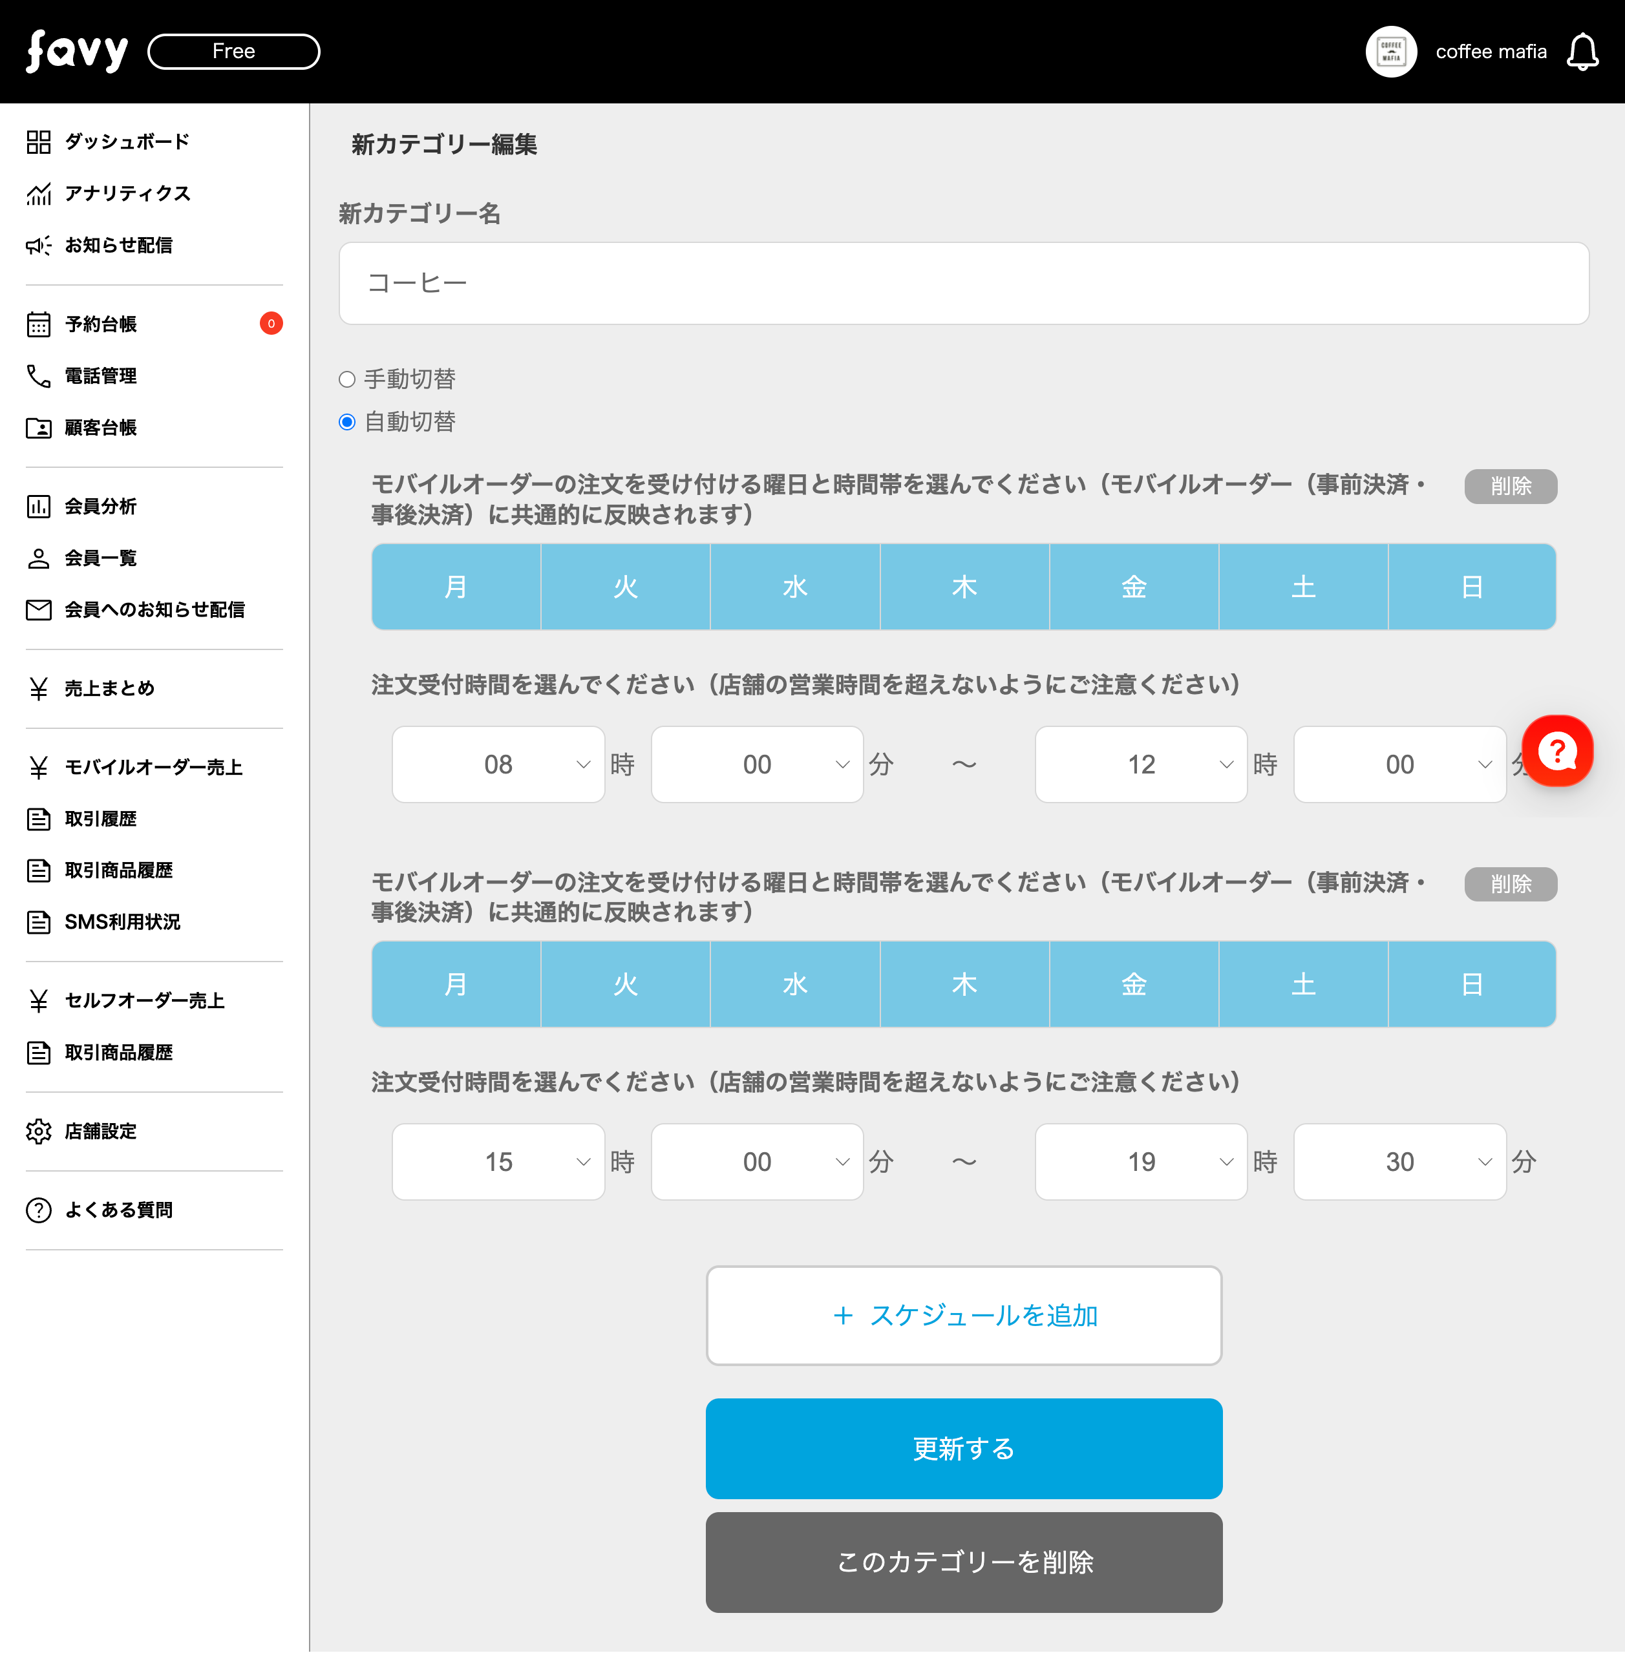
Task: Open アナリティクス chart icon in sidebar
Action: pyautogui.click(x=38, y=194)
